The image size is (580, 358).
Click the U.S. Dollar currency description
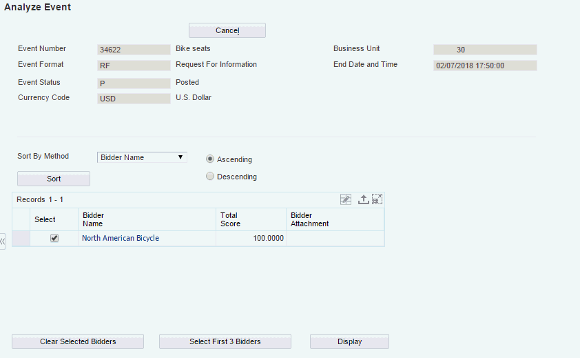click(x=194, y=97)
